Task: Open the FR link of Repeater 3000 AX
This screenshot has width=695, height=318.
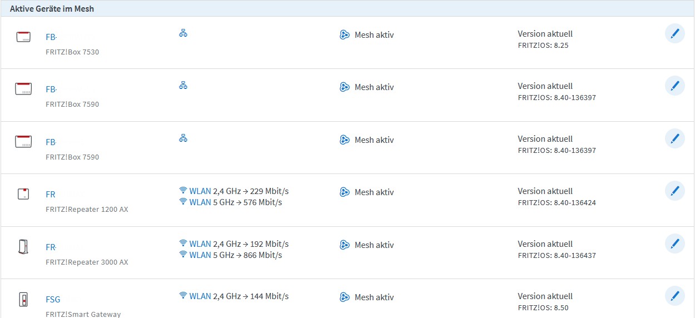Action: [51, 247]
